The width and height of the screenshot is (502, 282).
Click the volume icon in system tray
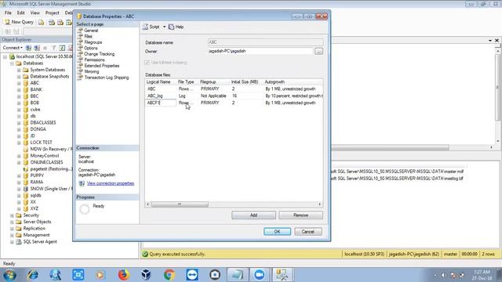(x=443, y=275)
